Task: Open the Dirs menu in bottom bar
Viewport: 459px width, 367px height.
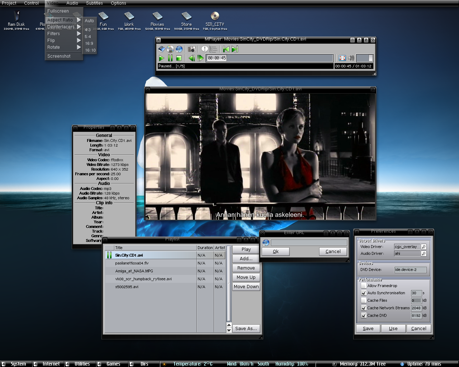Action: (x=145, y=364)
